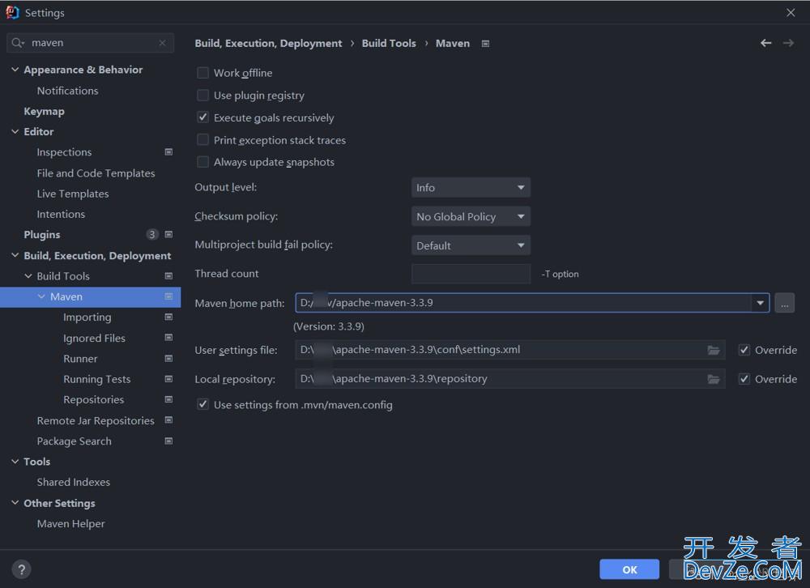Image resolution: width=810 pixels, height=588 pixels.
Task: Click project icon next to Package Search
Action: pyautogui.click(x=168, y=441)
